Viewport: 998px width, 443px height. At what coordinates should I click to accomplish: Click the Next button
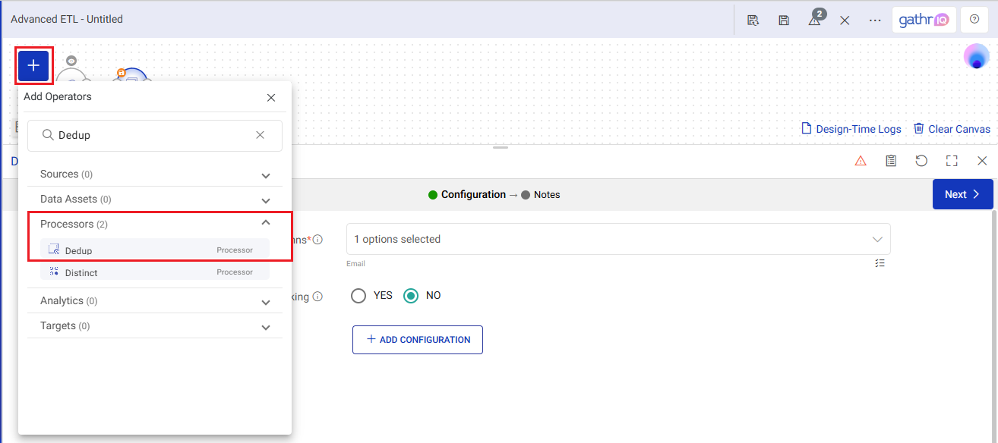(962, 194)
